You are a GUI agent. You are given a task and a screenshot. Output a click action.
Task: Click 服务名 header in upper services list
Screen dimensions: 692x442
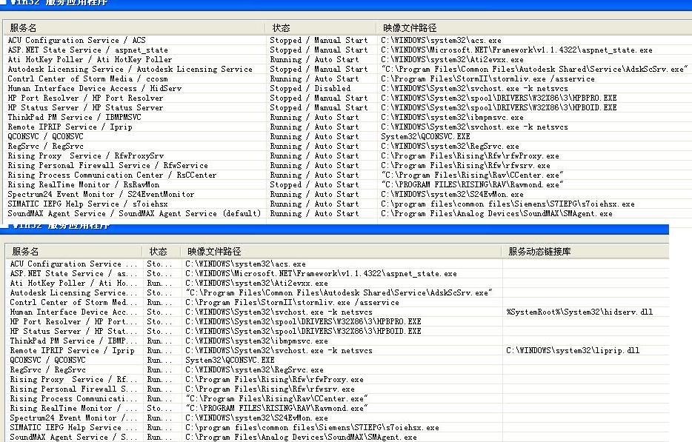pyautogui.click(x=135, y=28)
